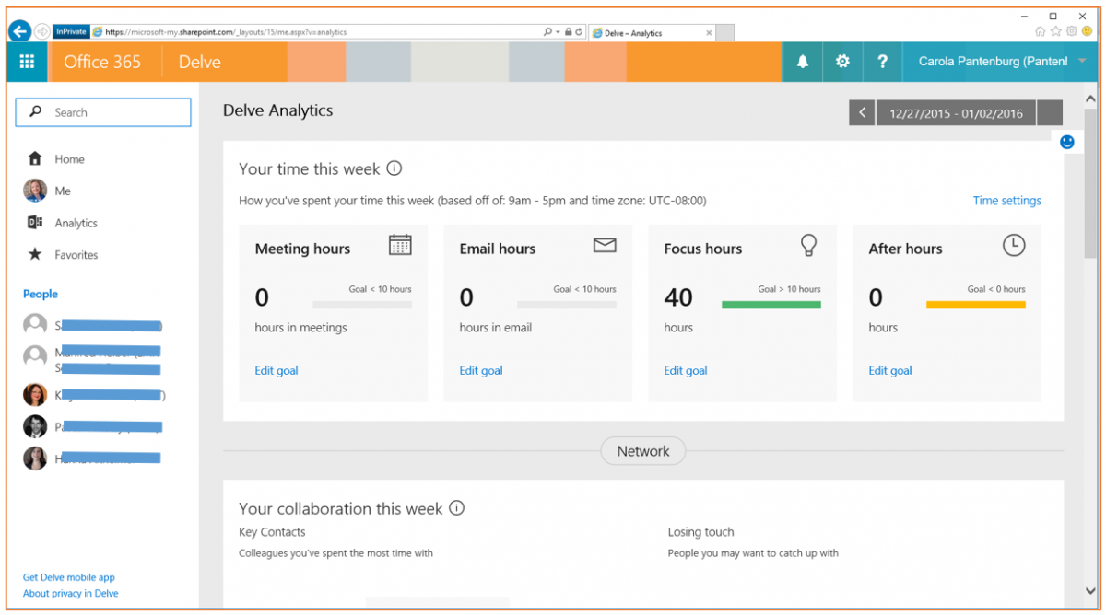Open a new browser tab
The width and height of the screenshot is (1106, 615).
tap(725, 33)
